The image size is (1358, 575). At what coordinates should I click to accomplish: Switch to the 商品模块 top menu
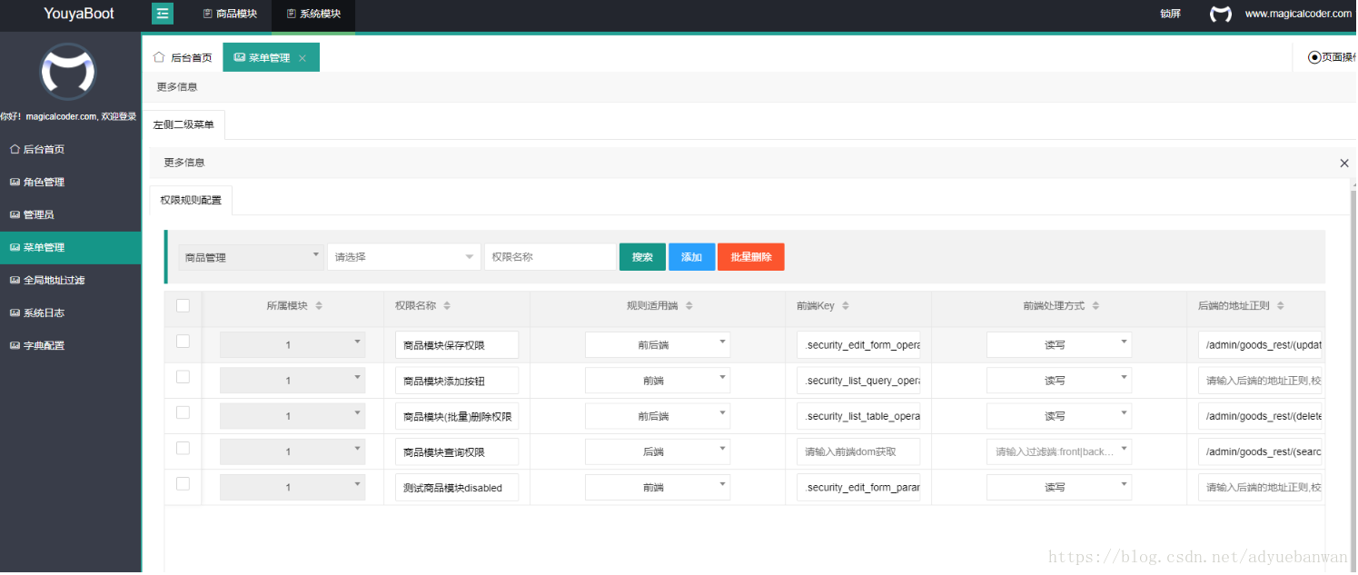pyautogui.click(x=230, y=14)
